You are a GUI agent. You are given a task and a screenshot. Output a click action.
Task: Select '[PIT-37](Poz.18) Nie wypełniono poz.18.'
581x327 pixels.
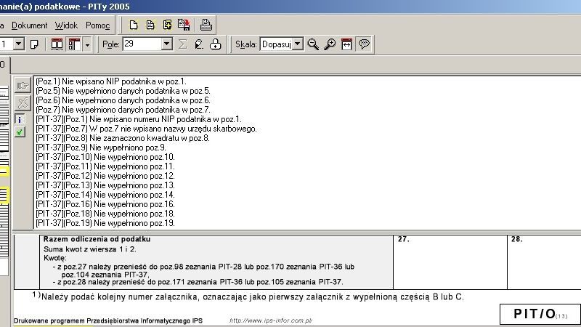(x=105, y=214)
